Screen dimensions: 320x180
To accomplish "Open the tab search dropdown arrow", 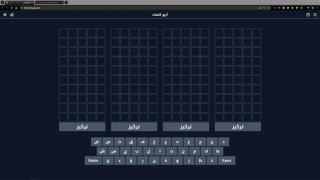I will [x=2, y=2].
